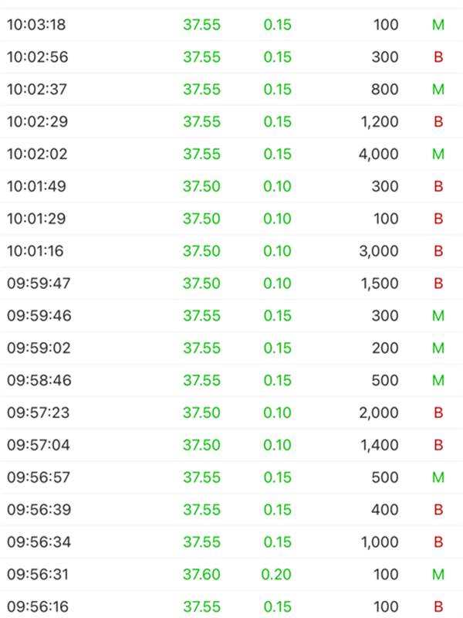Click price 37.60 in 09:56:31 row
The image size is (463, 618).
click(201, 574)
